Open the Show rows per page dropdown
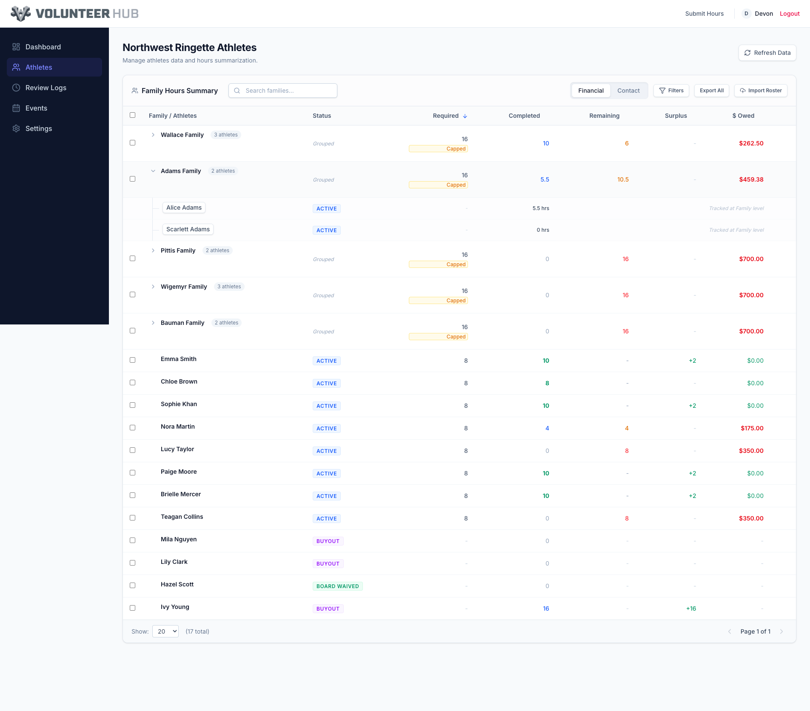The width and height of the screenshot is (810, 711). [x=165, y=631]
